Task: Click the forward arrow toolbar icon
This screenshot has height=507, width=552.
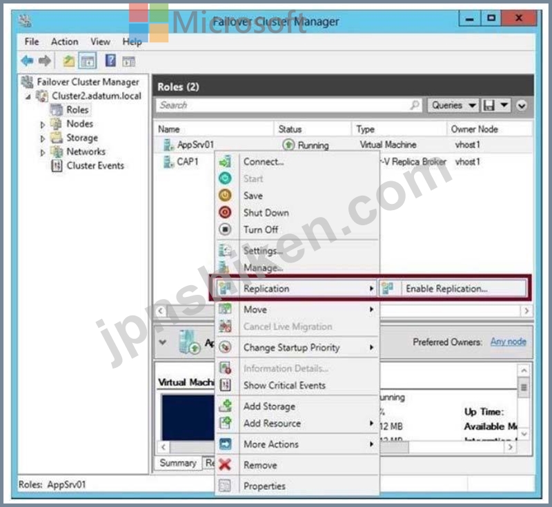Action: tap(45, 61)
